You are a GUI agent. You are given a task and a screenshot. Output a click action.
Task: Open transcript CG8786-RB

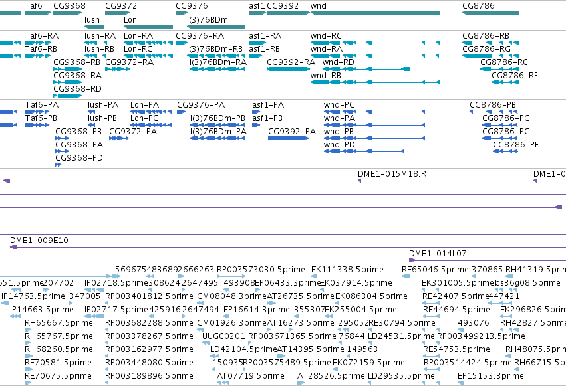[x=486, y=36]
